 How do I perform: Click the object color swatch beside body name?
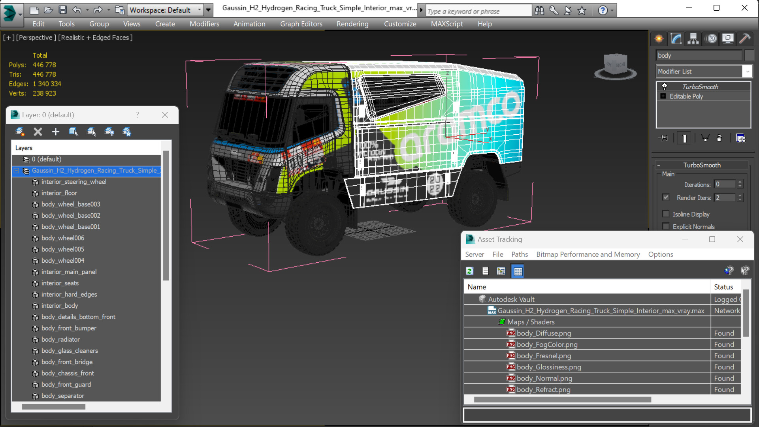click(749, 55)
